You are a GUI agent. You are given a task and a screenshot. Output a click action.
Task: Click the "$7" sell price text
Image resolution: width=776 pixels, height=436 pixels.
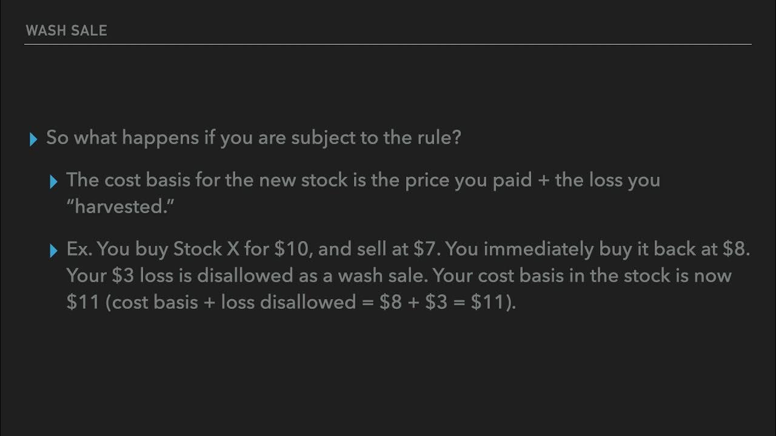(x=426, y=249)
